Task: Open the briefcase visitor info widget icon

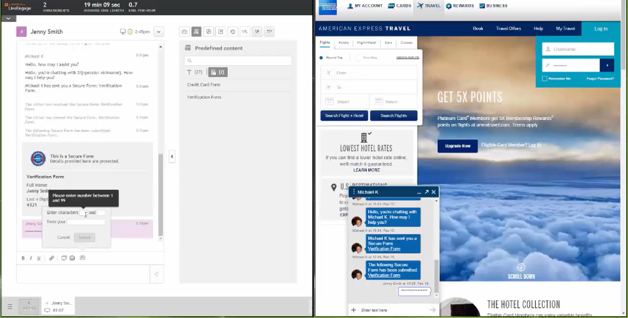Action: click(x=184, y=32)
